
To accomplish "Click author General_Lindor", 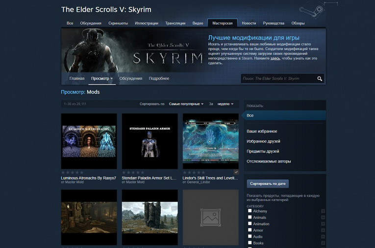I will coord(198,182).
